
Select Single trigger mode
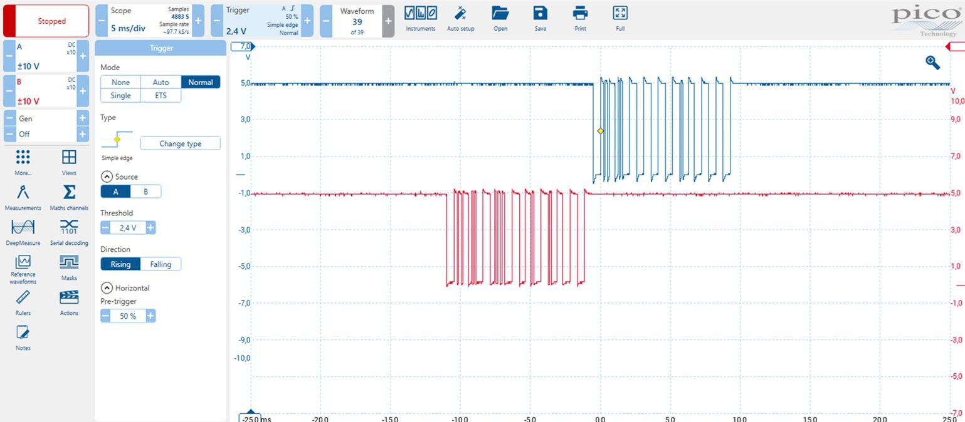(x=120, y=95)
